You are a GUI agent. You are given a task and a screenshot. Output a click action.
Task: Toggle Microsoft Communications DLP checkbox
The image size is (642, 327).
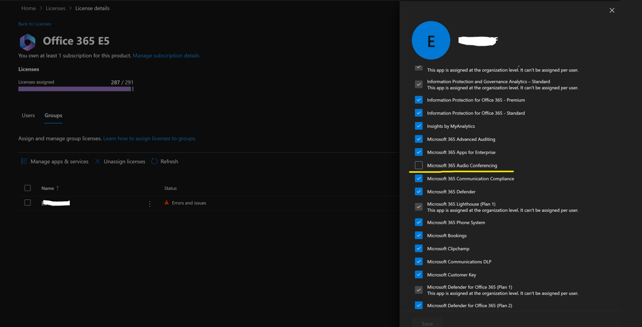point(419,261)
